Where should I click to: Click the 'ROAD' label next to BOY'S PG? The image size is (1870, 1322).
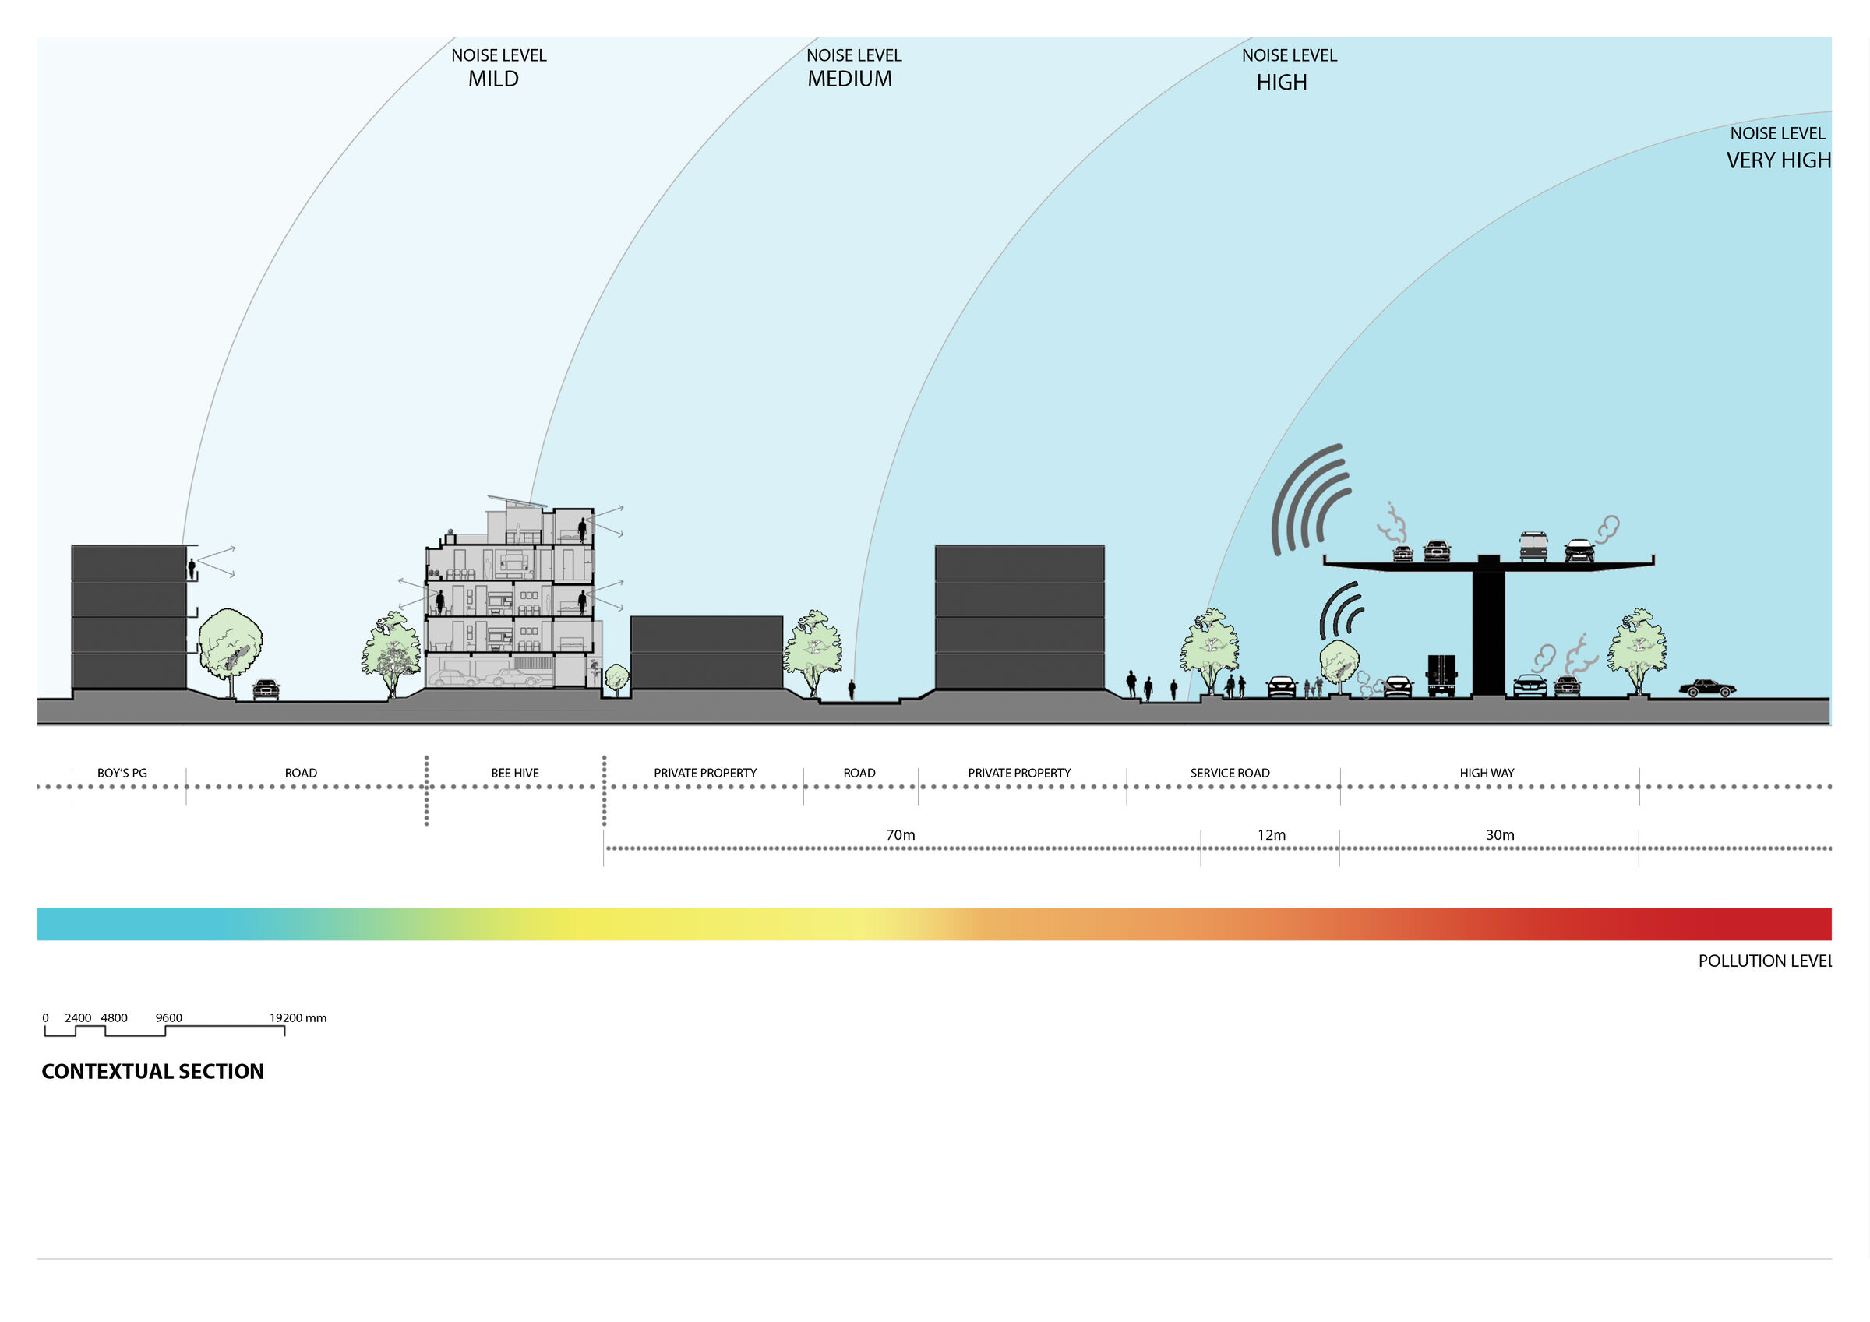(301, 773)
